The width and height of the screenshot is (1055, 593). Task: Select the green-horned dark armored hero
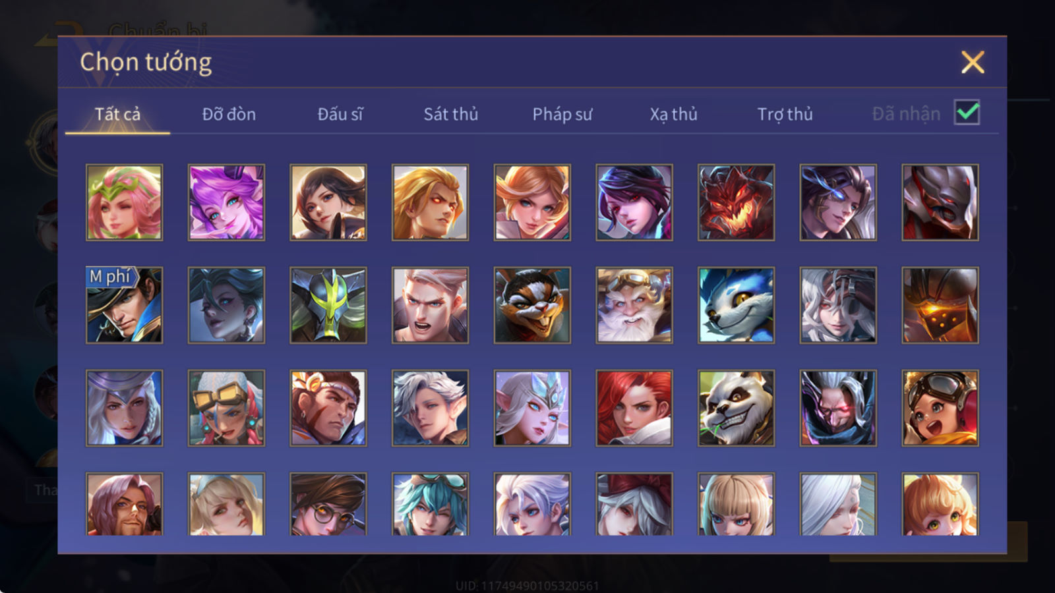pos(328,305)
